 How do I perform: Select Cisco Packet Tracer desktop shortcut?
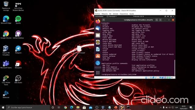click(x=6, y=80)
